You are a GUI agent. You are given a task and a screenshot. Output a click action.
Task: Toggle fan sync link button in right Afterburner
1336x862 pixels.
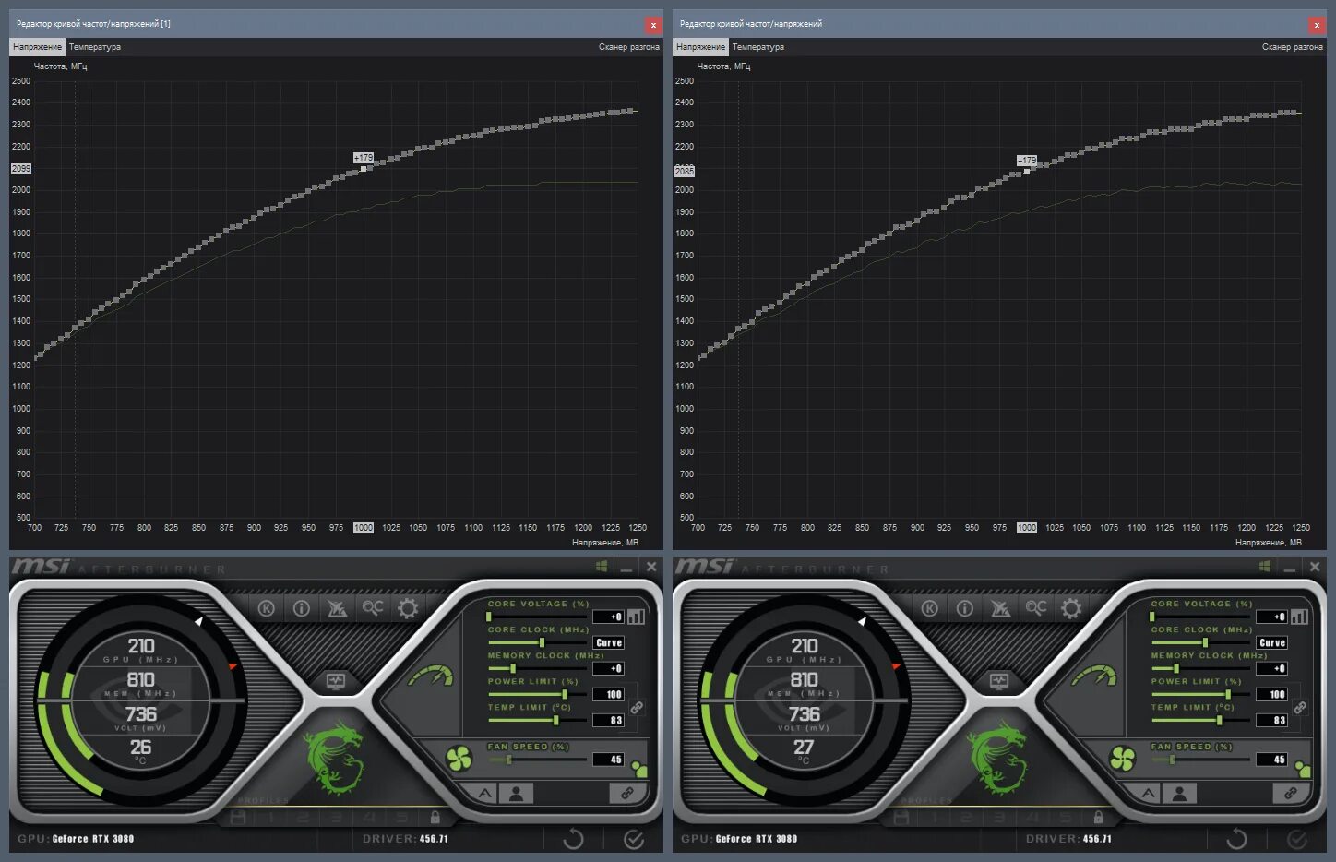pyautogui.click(x=1290, y=793)
